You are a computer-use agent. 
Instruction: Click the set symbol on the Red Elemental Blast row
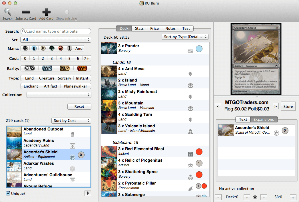coord(190,154)
